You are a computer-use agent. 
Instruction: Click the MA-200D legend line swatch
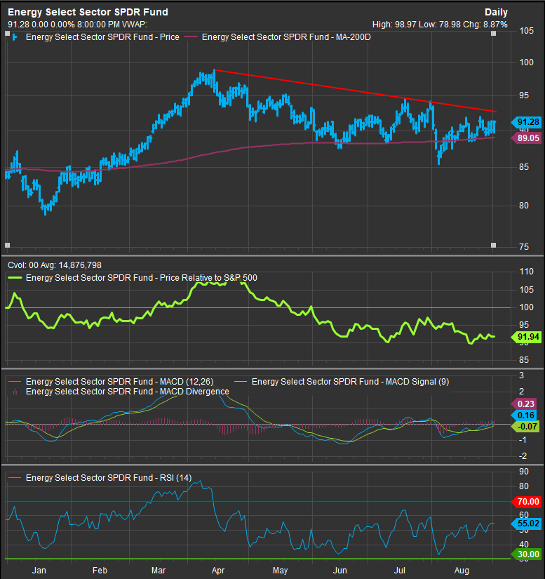[191, 37]
